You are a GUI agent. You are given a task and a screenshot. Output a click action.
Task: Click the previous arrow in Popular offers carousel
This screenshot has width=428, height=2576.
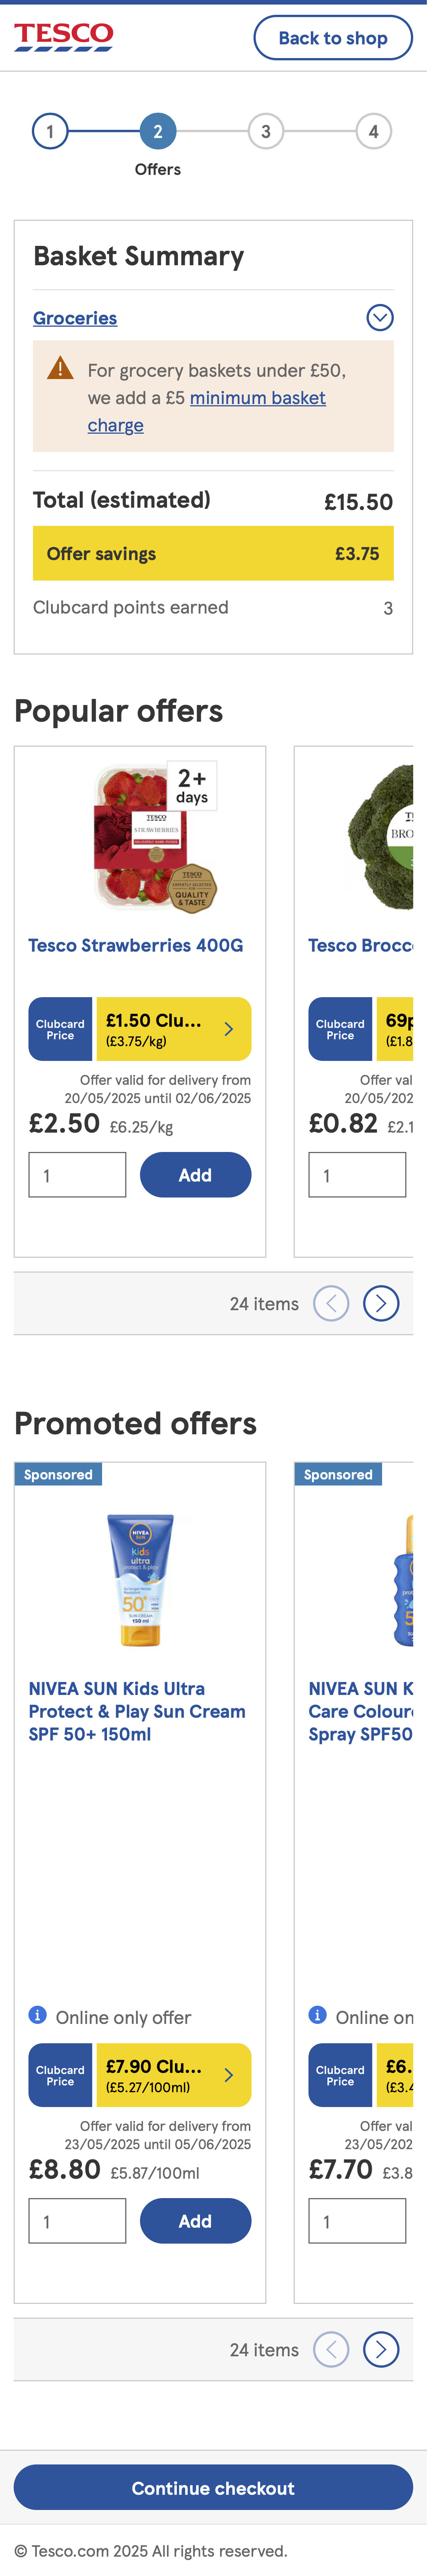pyautogui.click(x=331, y=1303)
